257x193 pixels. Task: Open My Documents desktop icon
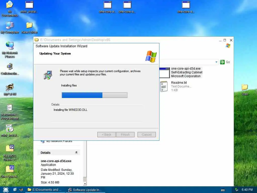[x=10, y=9]
